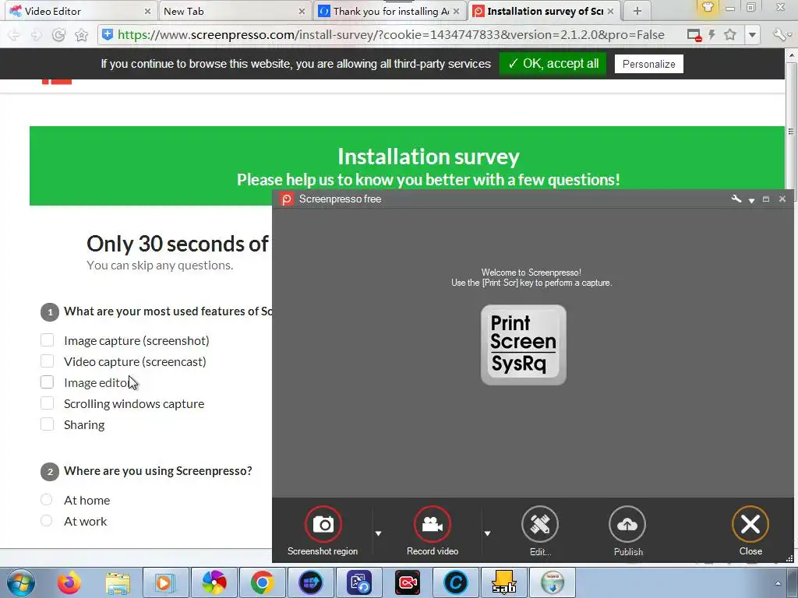Open a new browser tab with plus
Image resolution: width=798 pixels, height=598 pixels.
(637, 11)
